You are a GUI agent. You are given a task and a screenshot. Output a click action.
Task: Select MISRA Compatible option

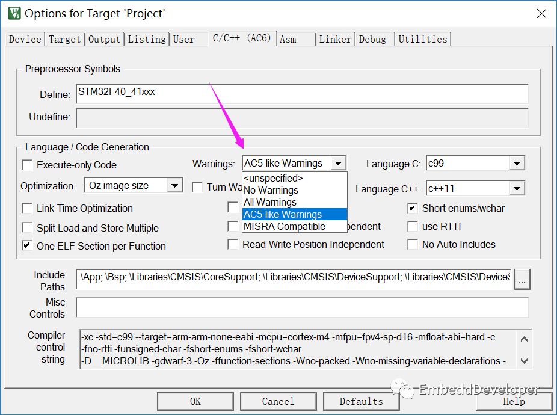tap(295, 226)
